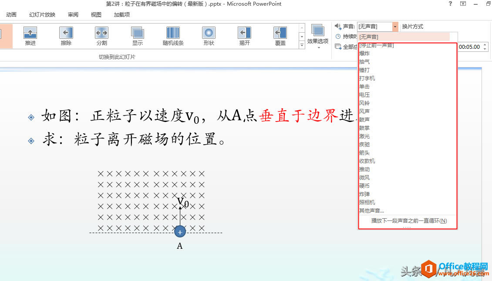This screenshot has width=492, height=281.
Task: Select [无声音] in the sound list
Action: (x=404, y=37)
